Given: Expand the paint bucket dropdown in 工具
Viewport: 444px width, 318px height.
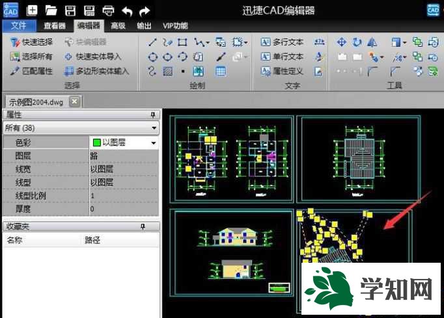Looking at the screenshot, I should coord(382,57).
